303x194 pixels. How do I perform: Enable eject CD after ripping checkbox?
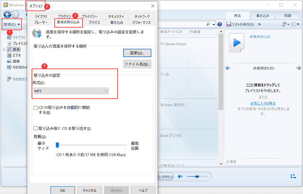[x=35, y=128]
